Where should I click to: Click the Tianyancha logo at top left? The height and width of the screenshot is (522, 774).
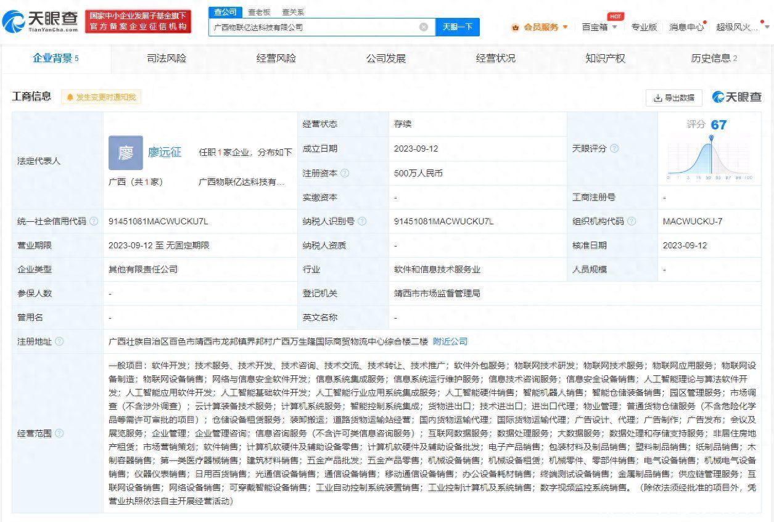coord(41,22)
